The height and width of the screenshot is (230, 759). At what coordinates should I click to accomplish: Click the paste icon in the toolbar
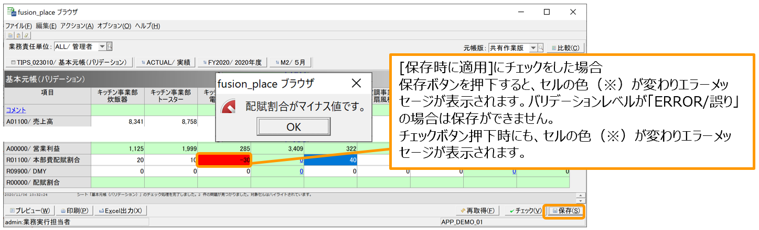pyautogui.click(x=18, y=36)
